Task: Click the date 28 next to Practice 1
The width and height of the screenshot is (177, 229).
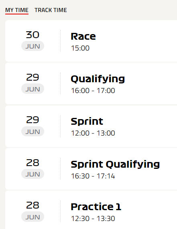Action: pyautogui.click(x=33, y=205)
